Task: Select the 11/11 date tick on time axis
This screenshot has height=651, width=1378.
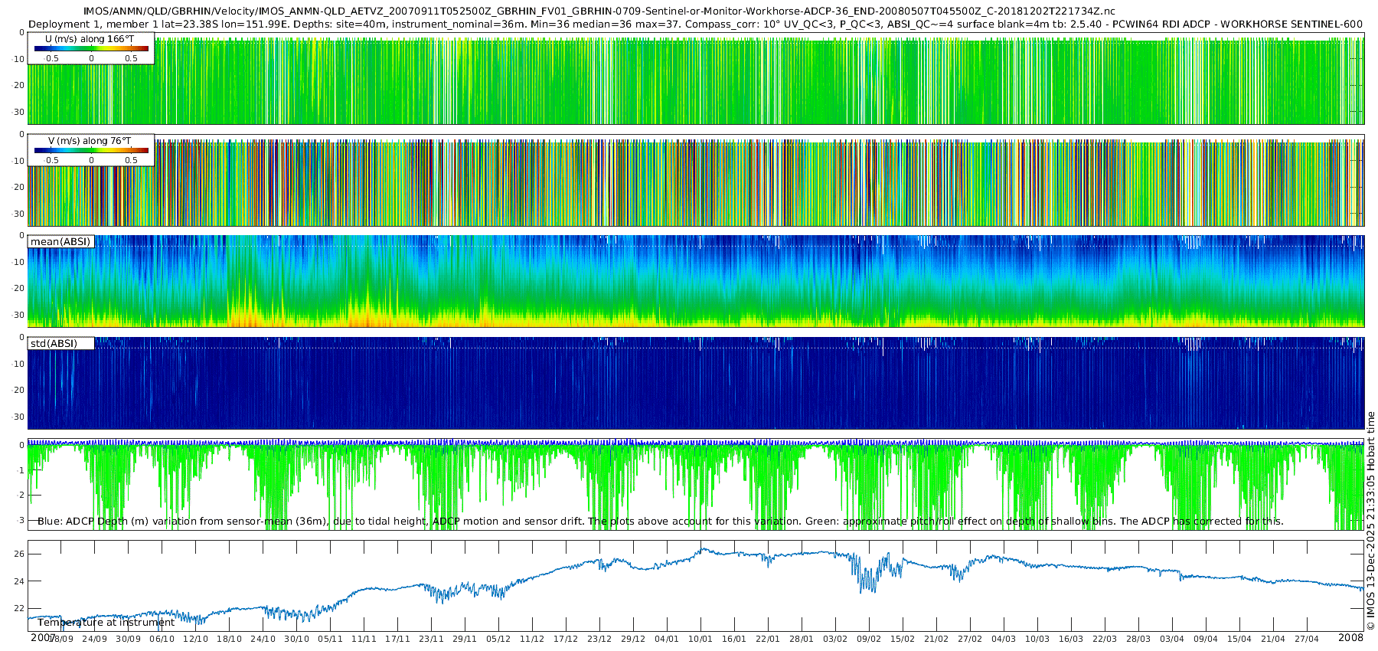Action: [364, 639]
